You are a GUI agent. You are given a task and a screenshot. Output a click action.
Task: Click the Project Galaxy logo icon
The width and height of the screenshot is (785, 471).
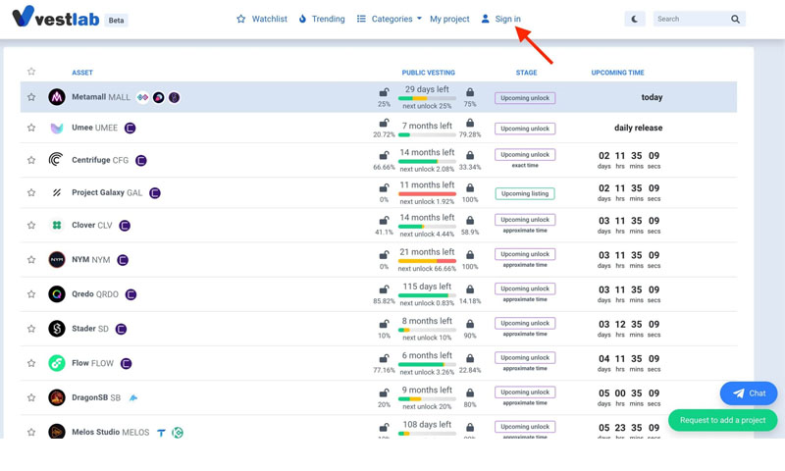57,192
